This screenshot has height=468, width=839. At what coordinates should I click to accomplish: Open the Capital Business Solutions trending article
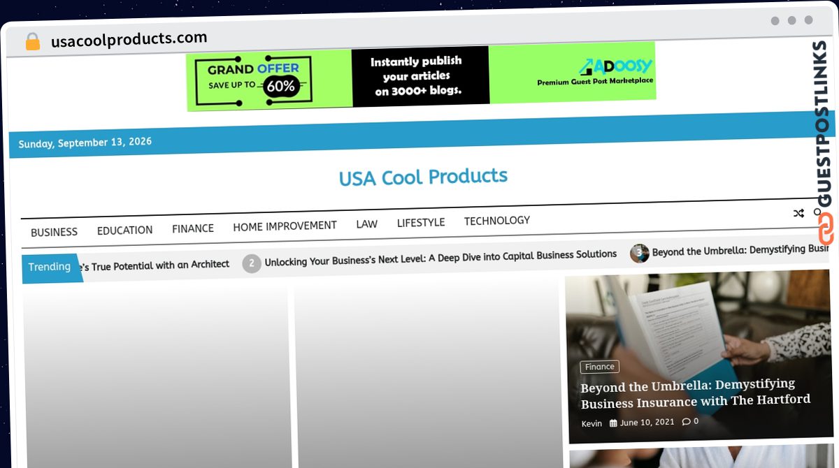pyautogui.click(x=440, y=258)
